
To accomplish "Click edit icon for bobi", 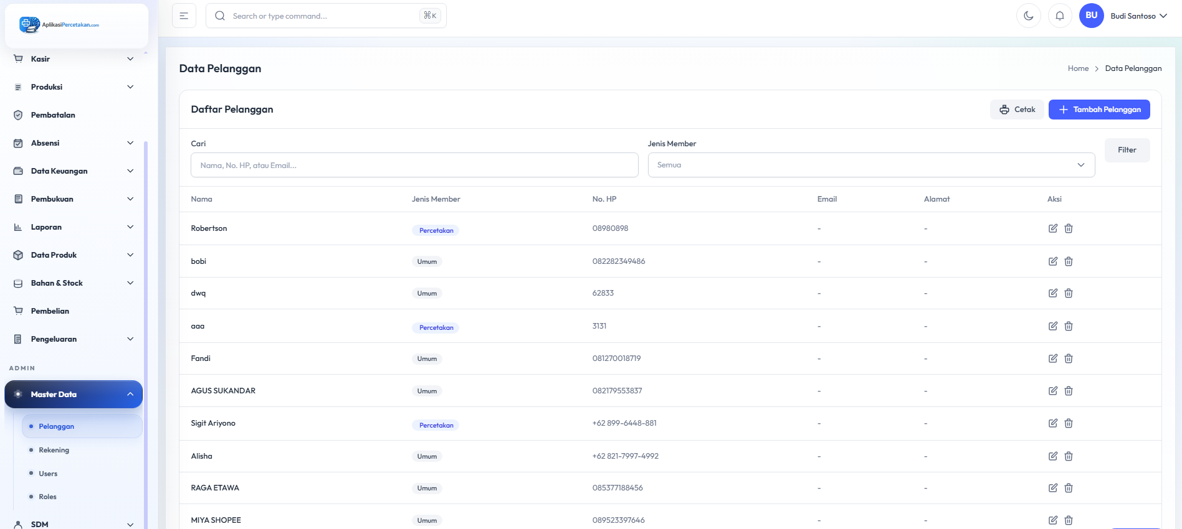I will (1053, 261).
